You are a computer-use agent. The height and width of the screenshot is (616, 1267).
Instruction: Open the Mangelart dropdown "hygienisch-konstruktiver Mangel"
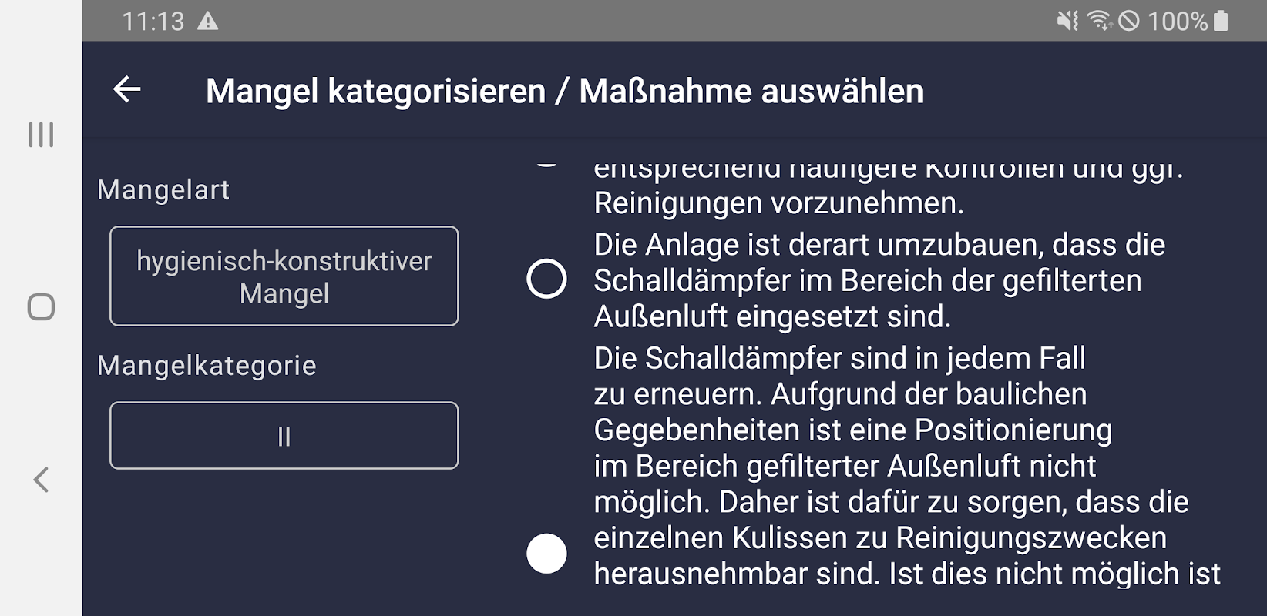point(284,276)
